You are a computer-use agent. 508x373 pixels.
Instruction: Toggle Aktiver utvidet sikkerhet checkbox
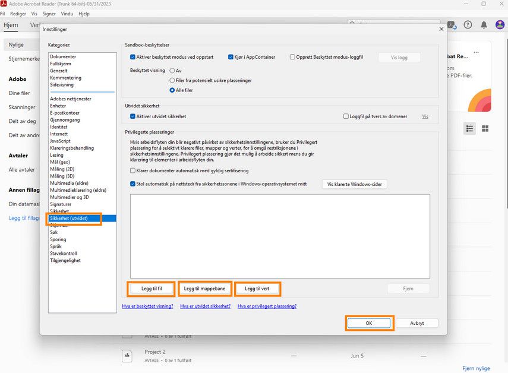click(132, 116)
